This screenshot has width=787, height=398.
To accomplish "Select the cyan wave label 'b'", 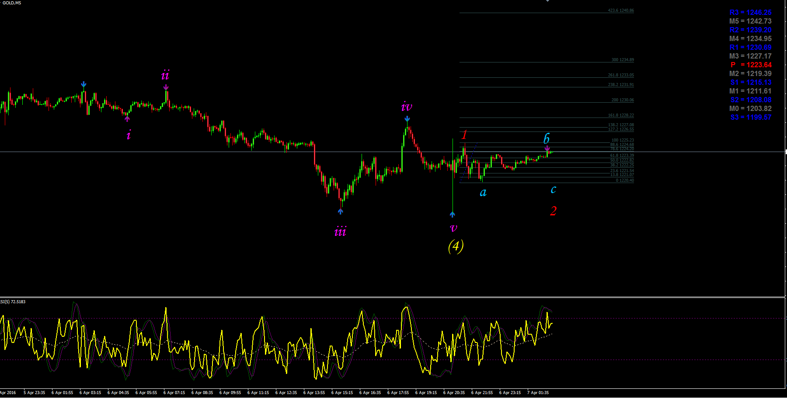I will pos(546,138).
